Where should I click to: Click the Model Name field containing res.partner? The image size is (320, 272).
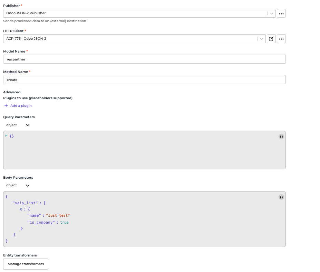(144, 59)
